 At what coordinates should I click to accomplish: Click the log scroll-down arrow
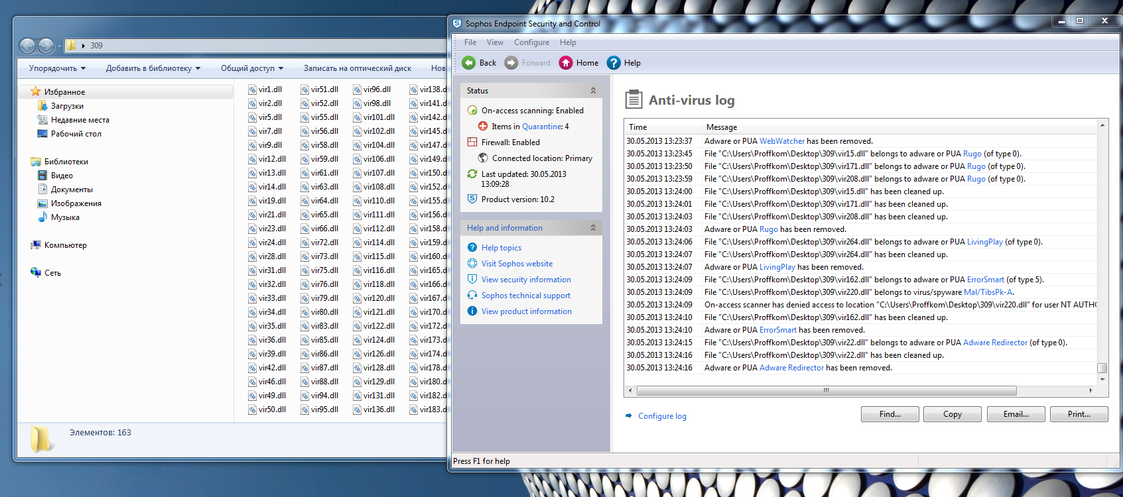[1102, 380]
